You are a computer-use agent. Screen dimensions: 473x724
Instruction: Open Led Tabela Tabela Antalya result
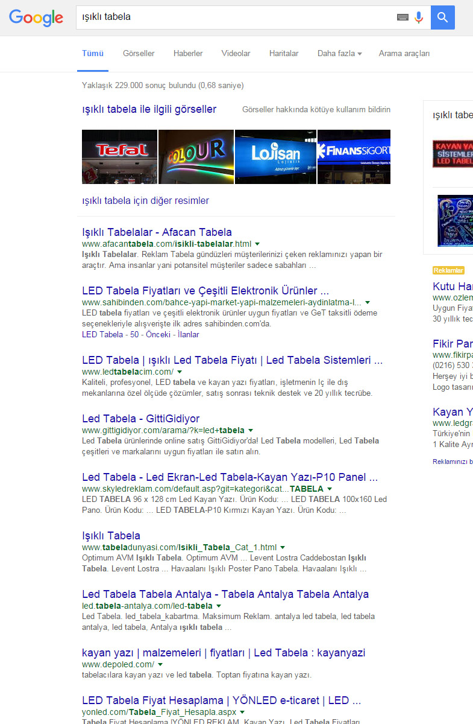[225, 594]
